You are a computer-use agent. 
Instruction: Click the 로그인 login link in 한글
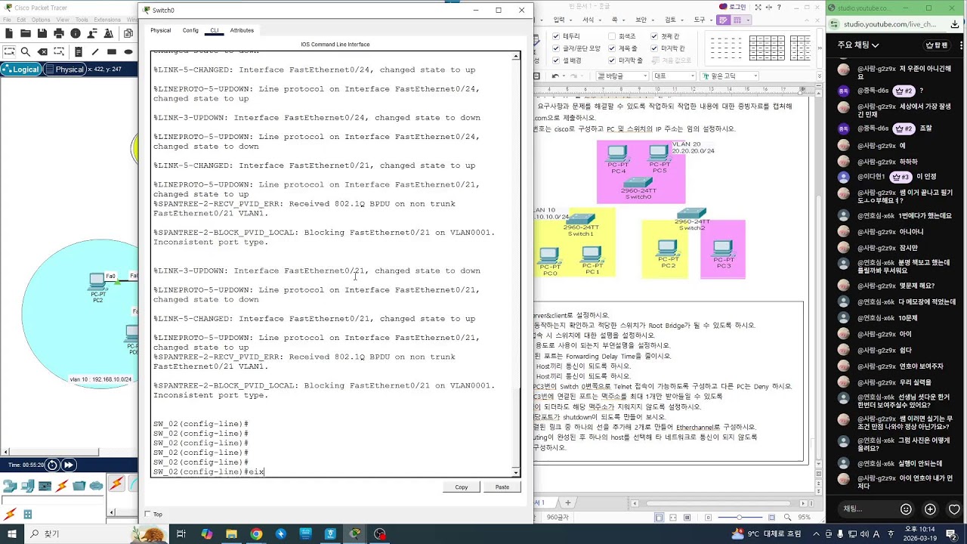pyautogui.click(x=733, y=7)
